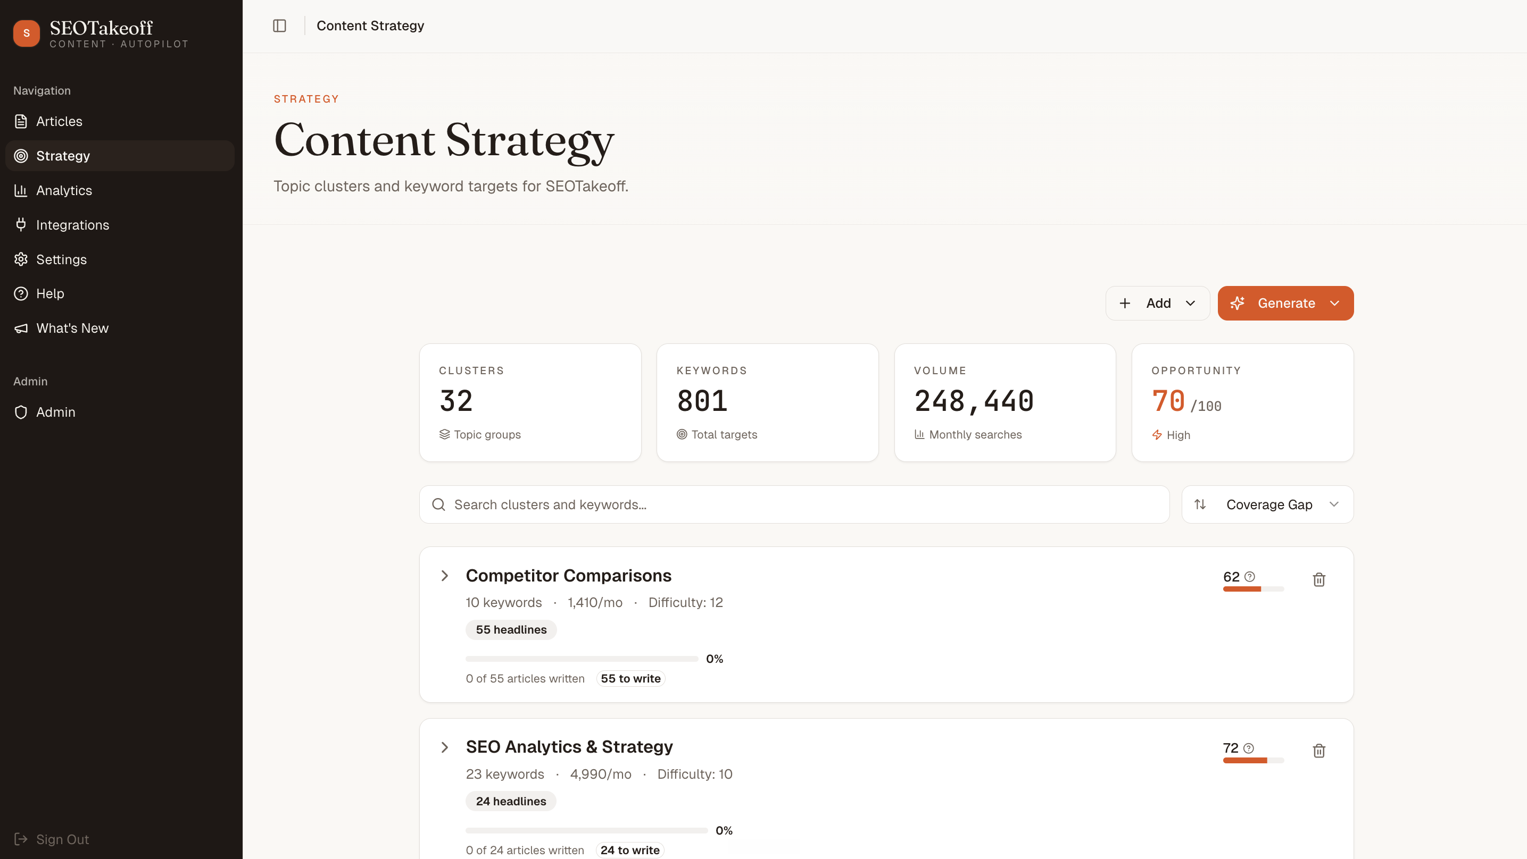The image size is (1527, 859).
Task: Delete the Competitor Comparisons cluster
Action: 1318,579
